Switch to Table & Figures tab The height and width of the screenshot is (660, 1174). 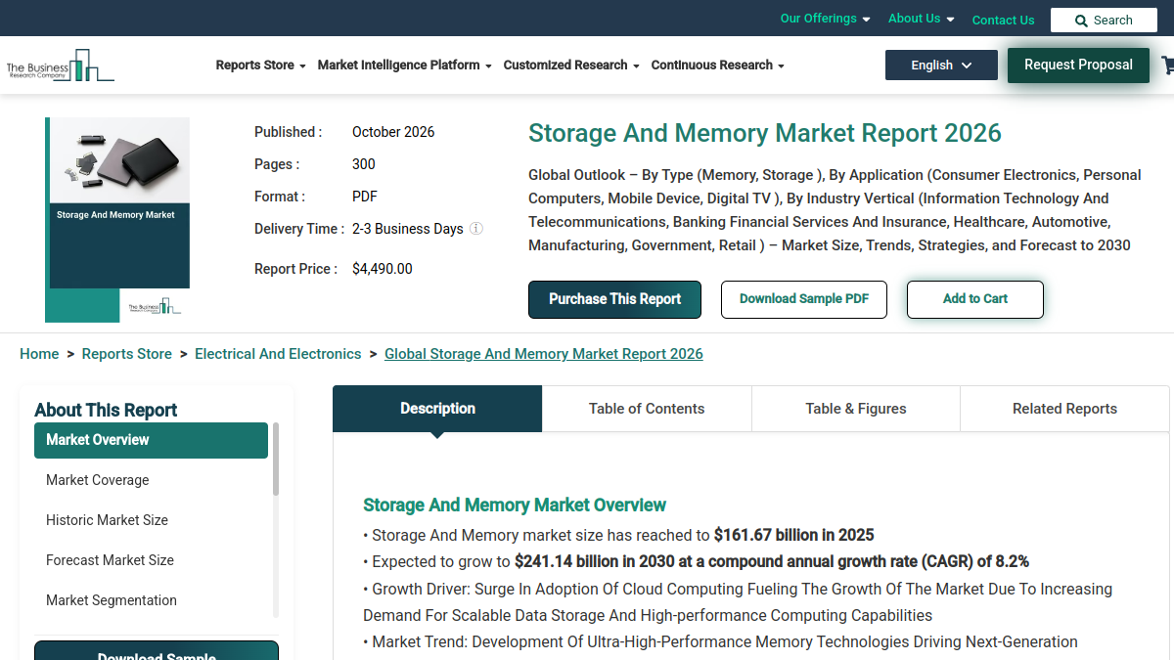click(856, 409)
